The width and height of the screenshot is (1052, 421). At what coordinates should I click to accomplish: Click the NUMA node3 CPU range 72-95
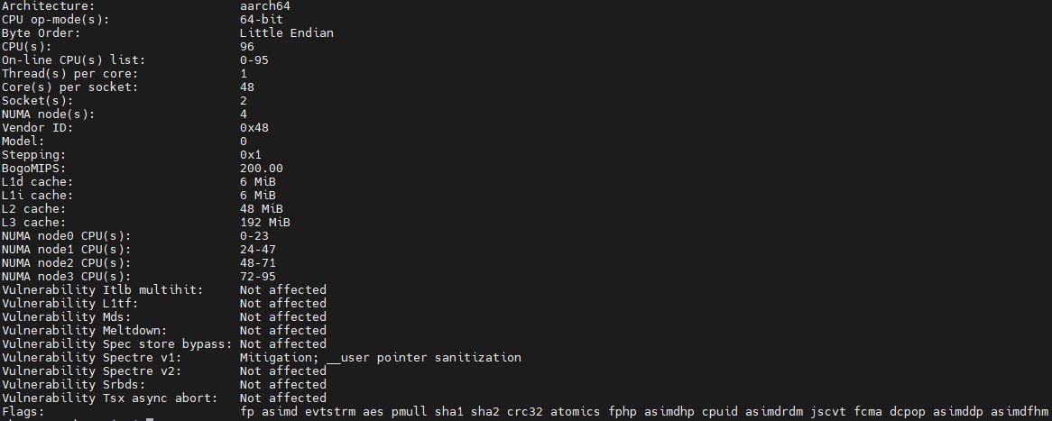257,276
